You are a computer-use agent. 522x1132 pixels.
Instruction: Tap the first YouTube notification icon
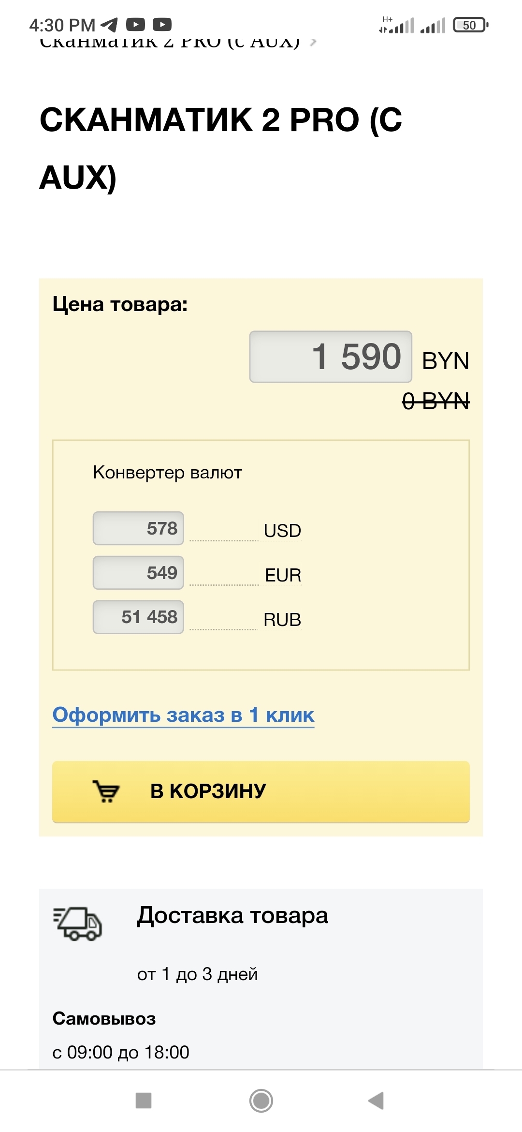point(135,25)
